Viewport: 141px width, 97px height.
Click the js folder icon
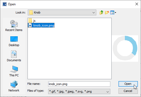[30, 20]
